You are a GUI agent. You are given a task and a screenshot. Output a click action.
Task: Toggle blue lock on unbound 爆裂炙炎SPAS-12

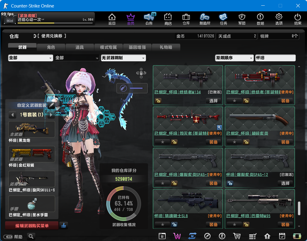click(x=230, y=183)
